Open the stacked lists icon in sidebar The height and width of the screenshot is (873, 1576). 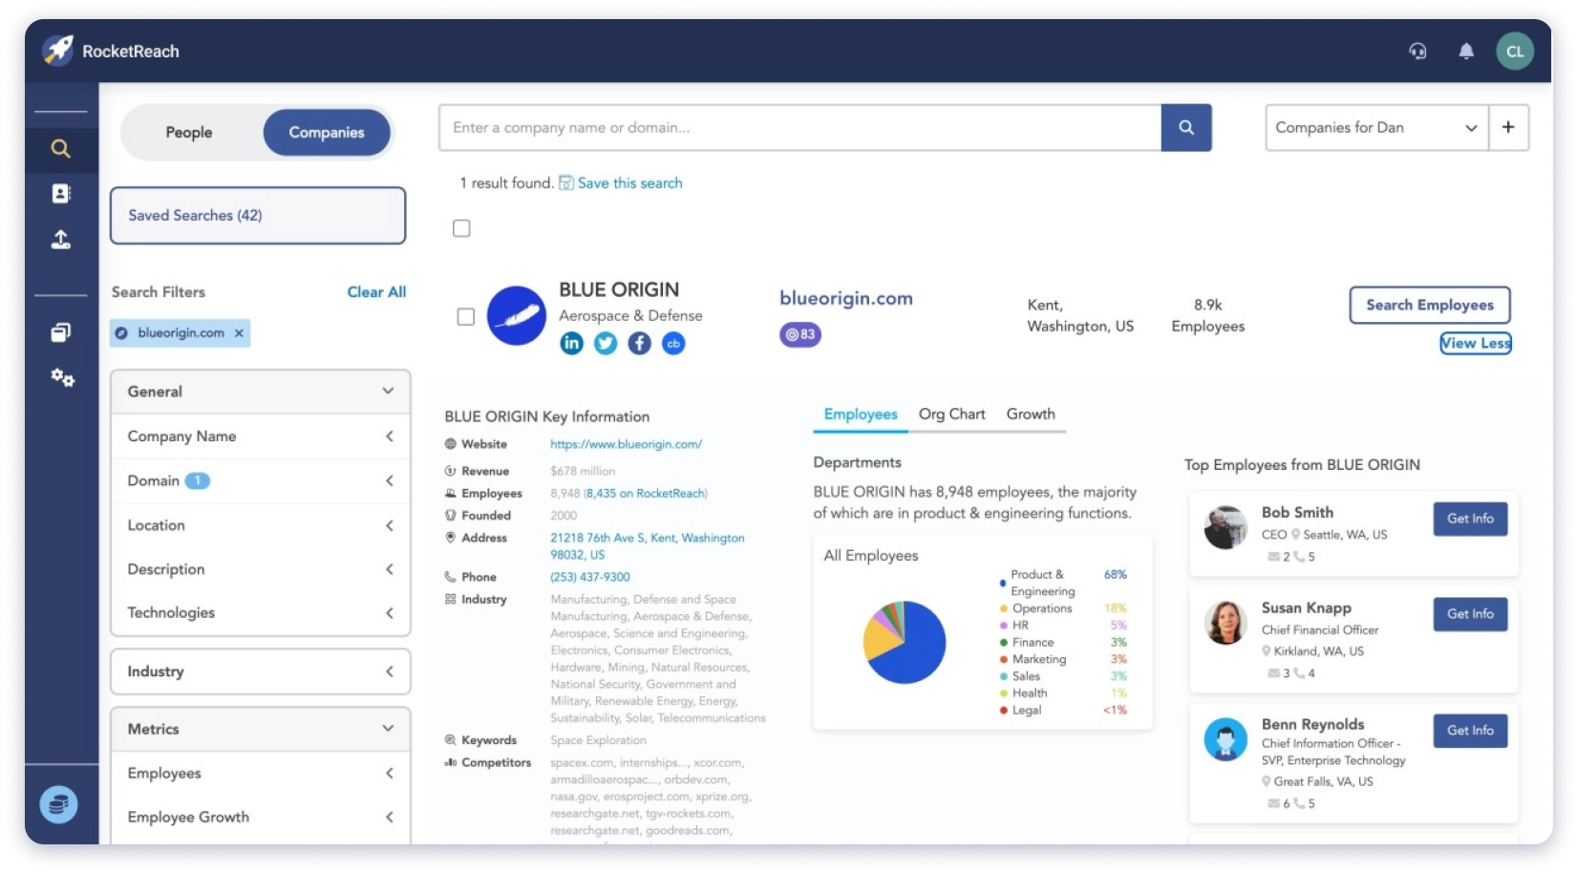pyautogui.click(x=60, y=332)
